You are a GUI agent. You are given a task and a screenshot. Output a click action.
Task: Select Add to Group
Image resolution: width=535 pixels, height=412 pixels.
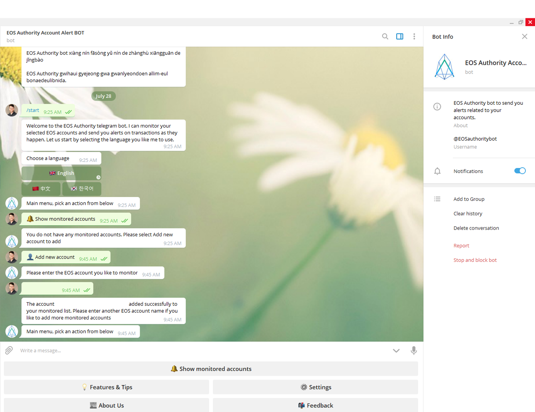click(469, 199)
